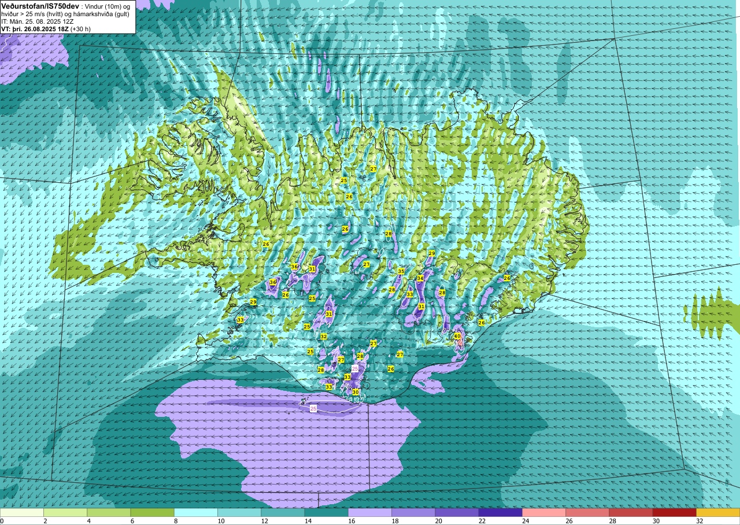Click the legend tick number 0
The height and width of the screenshot is (525, 740).
point(2,521)
